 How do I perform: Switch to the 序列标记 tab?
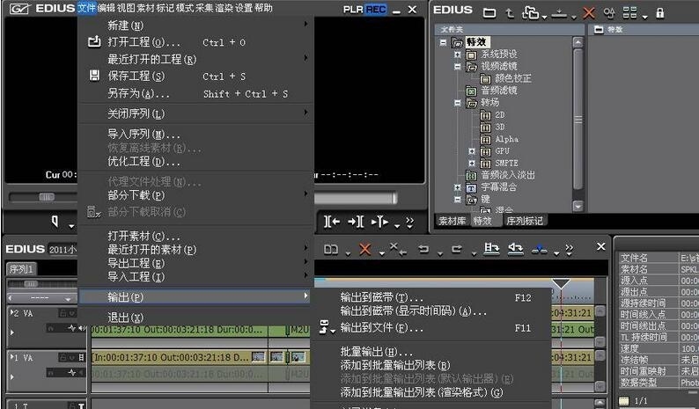coord(525,221)
